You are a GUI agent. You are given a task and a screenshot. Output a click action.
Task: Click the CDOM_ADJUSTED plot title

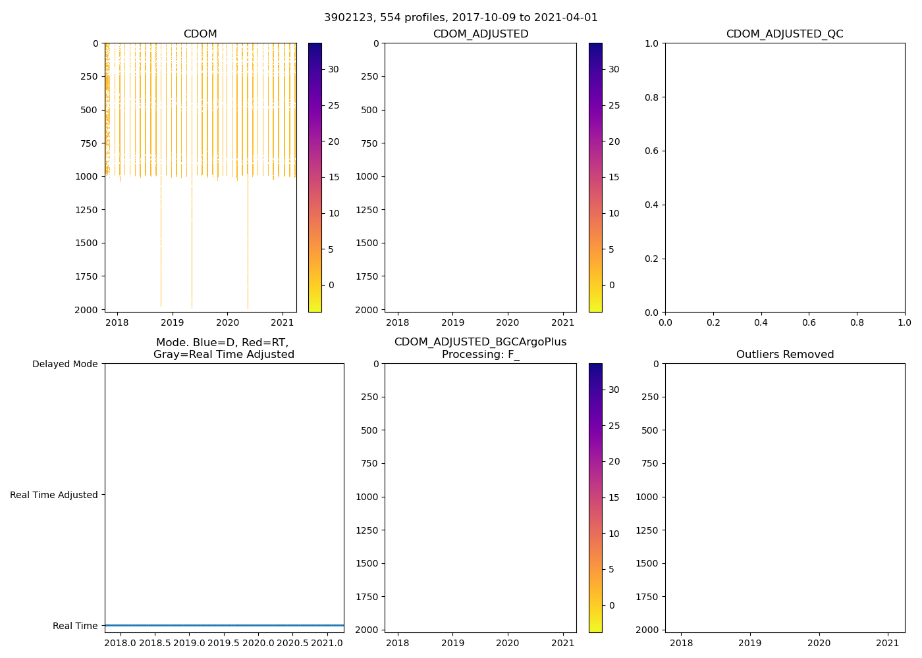tap(480, 34)
